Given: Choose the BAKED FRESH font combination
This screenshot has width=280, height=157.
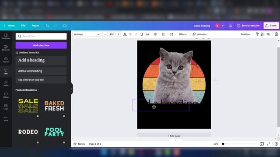Looking at the screenshot, I should (x=54, y=106).
